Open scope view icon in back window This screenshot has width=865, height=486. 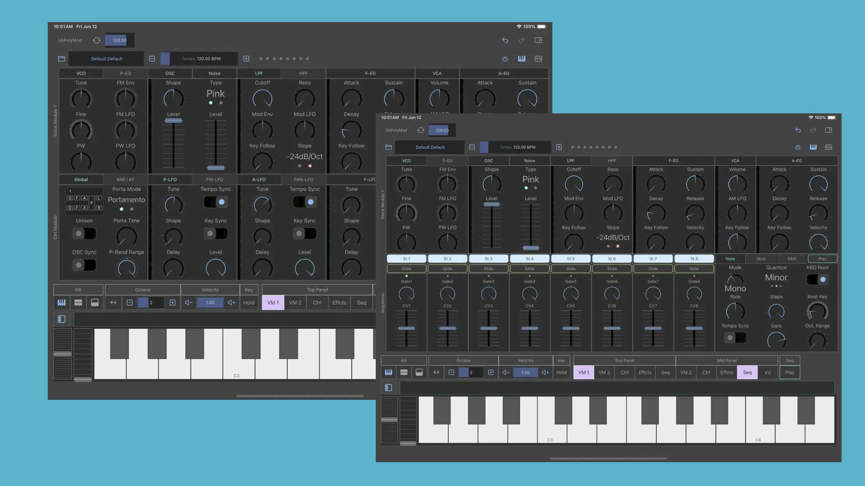click(x=538, y=58)
